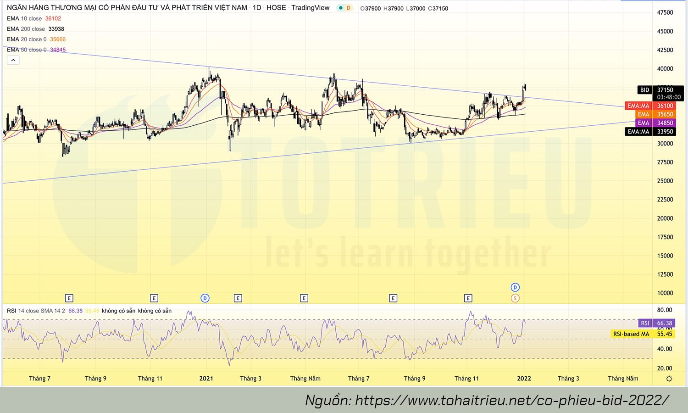The height and width of the screenshot is (413, 688).
Task: Click the HOSE exchange label in the header
Action: click(x=276, y=8)
